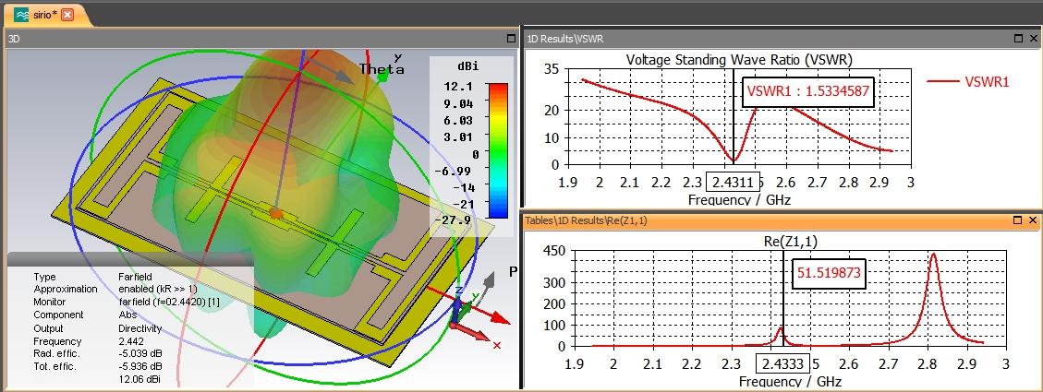Click the Theta axis label
Image resolution: width=1043 pixels, height=392 pixels.
(382, 69)
